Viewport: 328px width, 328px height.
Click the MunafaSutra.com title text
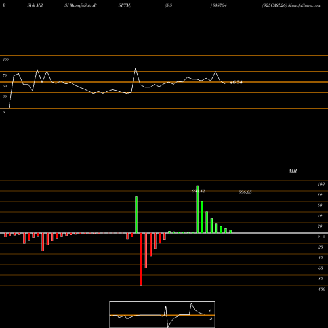point(304,5)
